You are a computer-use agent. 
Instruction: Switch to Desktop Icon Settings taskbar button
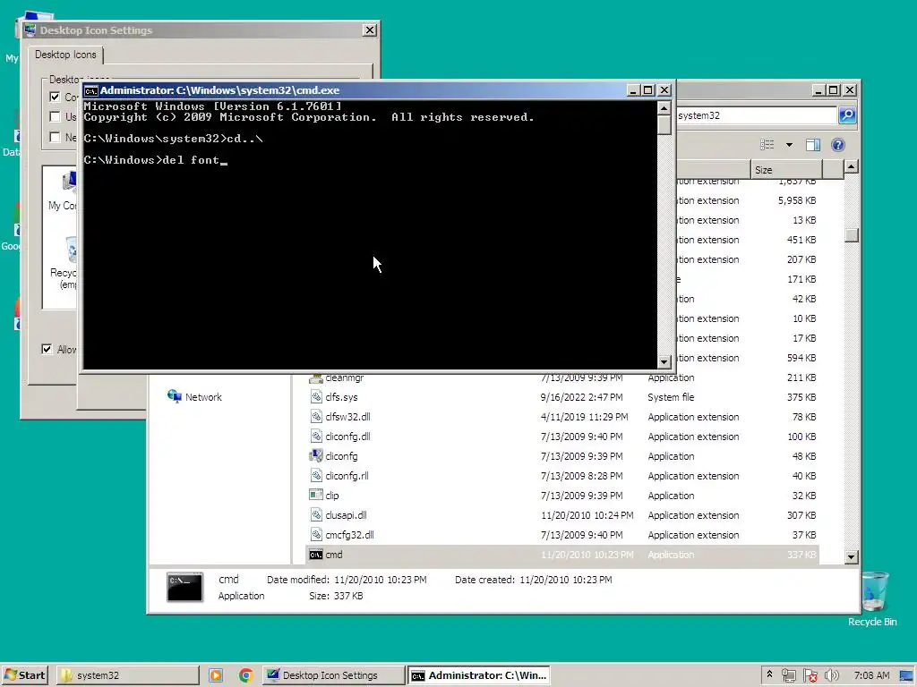[333, 675]
